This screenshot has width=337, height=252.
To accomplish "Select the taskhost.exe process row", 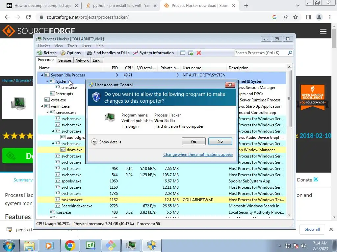I will coord(162,200).
